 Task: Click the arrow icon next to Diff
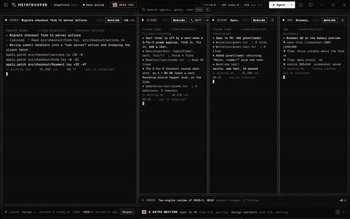pyautogui.click(x=207, y=20)
